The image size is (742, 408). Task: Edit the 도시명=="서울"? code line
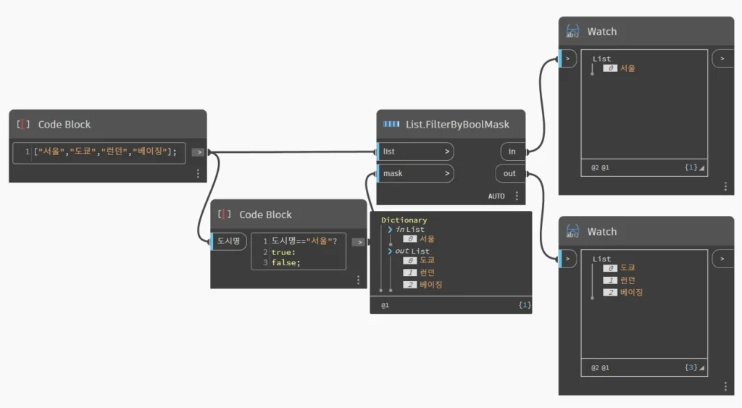(x=304, y=241)
